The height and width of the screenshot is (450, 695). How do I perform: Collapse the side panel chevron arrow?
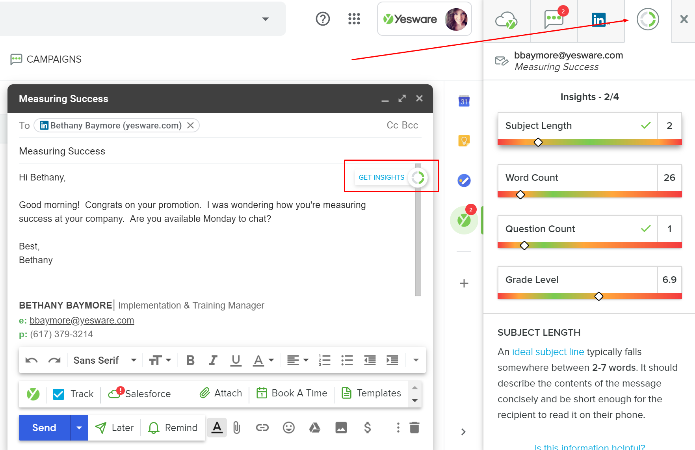pyautogui.click(x=464, y=432)
